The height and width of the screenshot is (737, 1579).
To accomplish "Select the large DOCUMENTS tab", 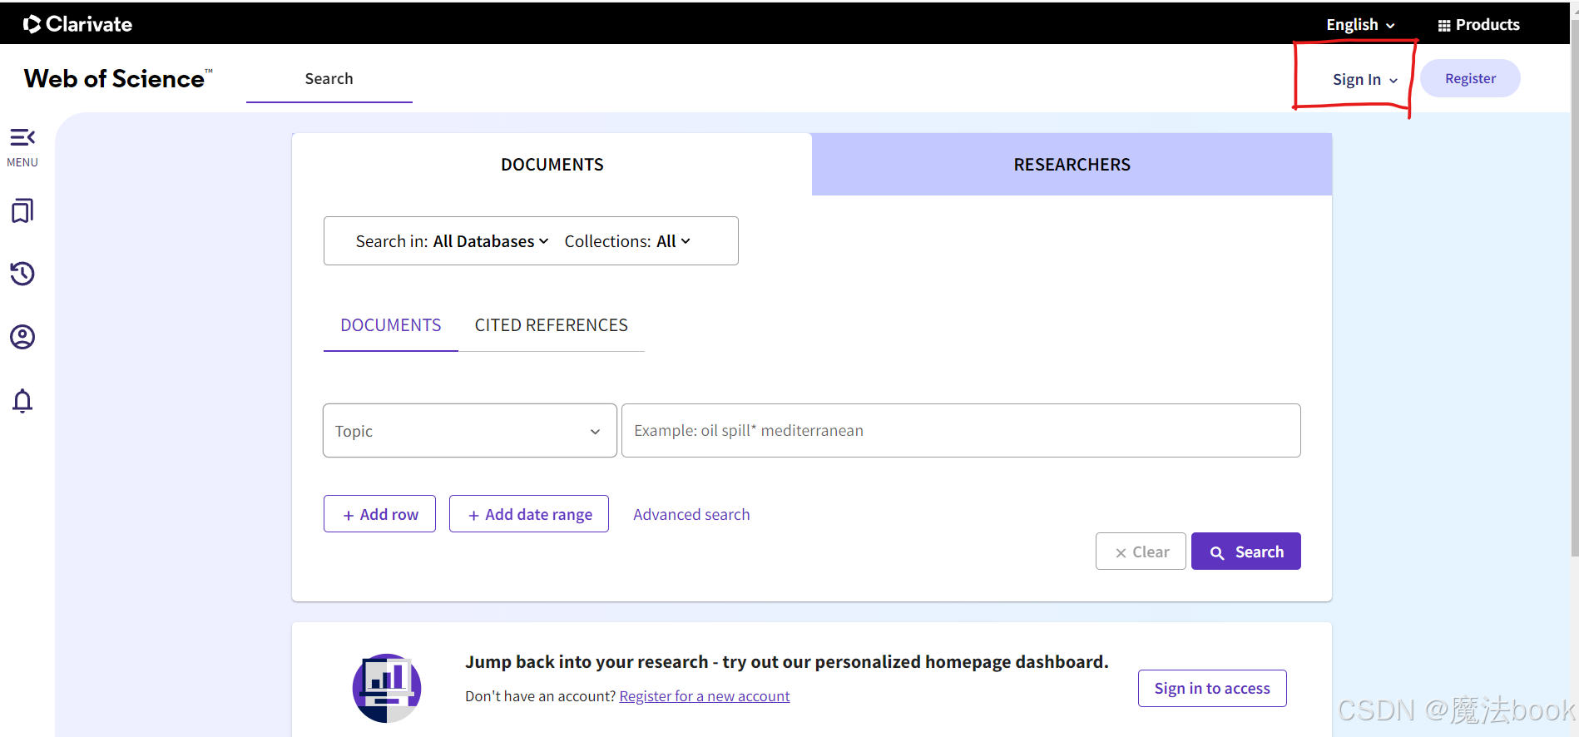I will click(552, 165).
